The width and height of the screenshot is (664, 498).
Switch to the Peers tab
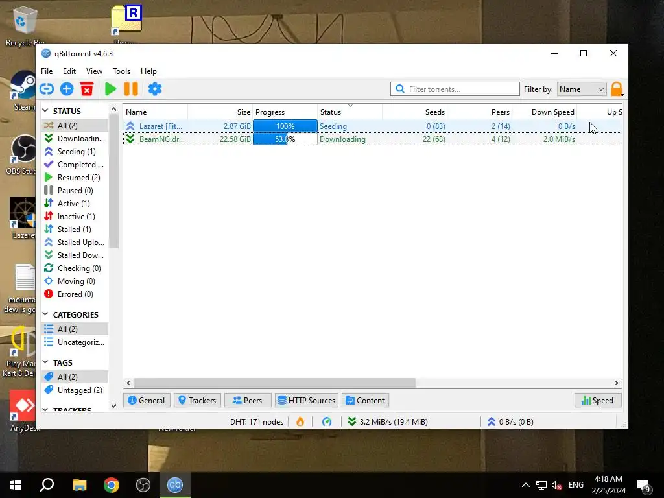click(248, 400)
